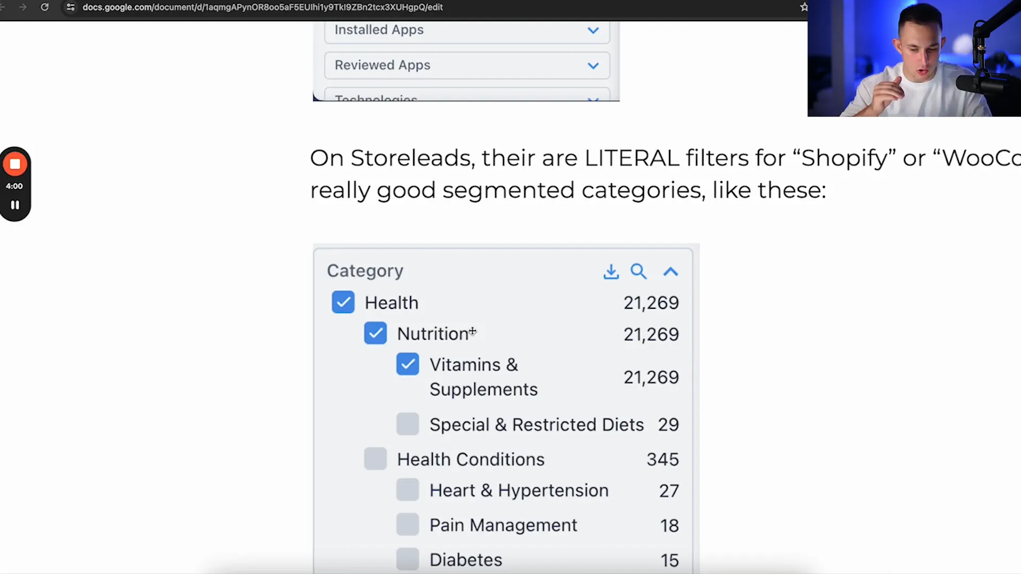Bookmark this page with the star
The image size is (1021, 574).
point(804,7)
